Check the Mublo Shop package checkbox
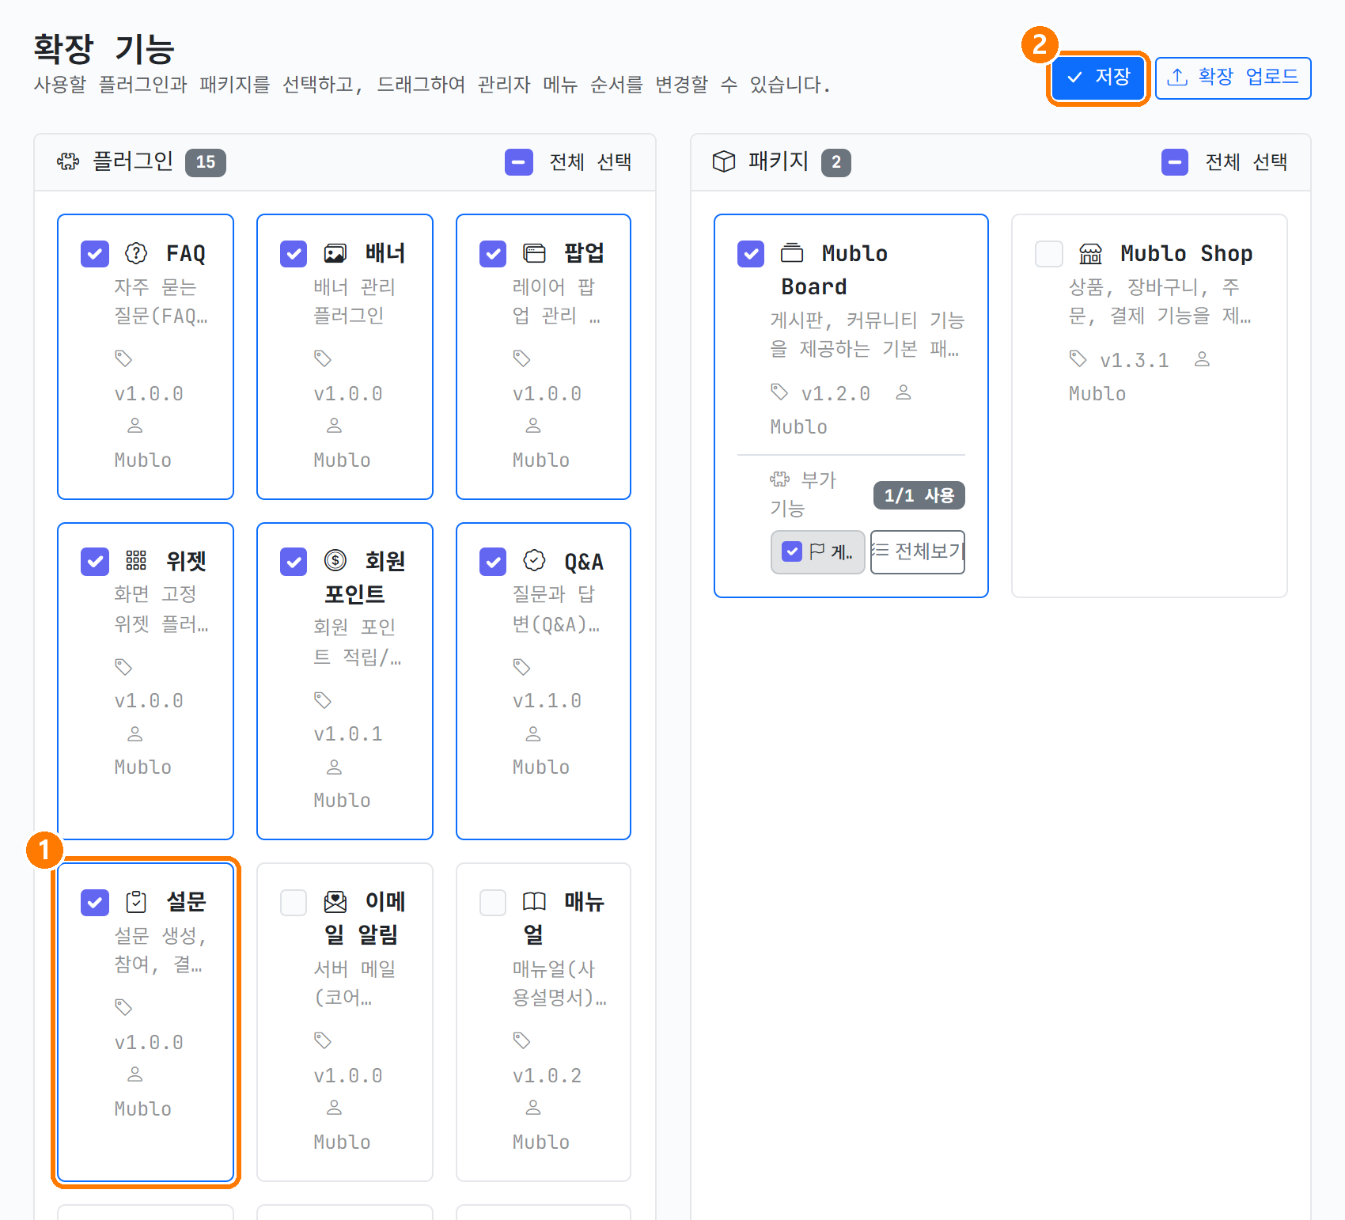 pos(1049,254)
